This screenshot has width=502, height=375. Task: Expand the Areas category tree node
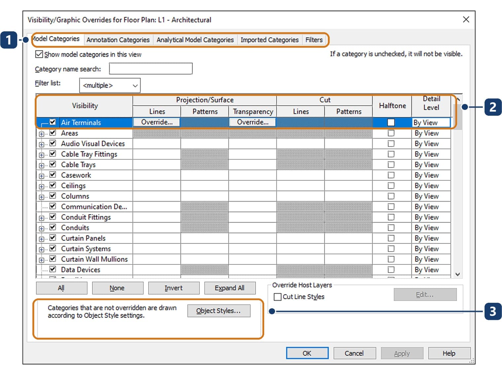click(x=41, y=134)
